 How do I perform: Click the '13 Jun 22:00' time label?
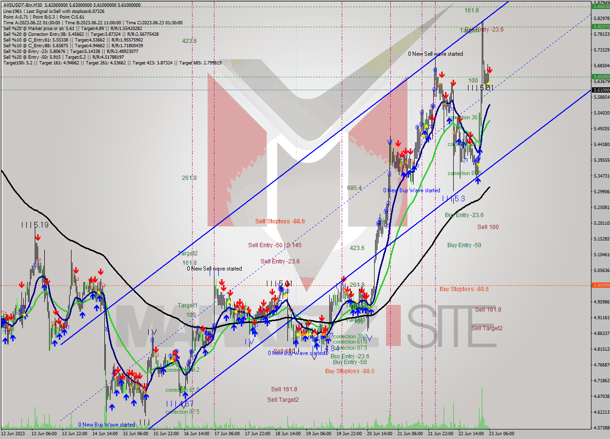pyautogui.click(x=74, y=434)
